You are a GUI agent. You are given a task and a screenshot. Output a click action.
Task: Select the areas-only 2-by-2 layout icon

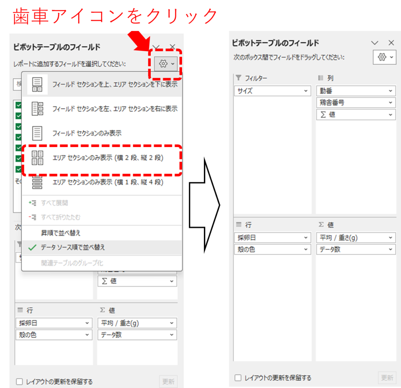tap(37, 158)
